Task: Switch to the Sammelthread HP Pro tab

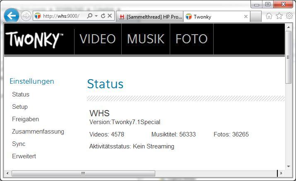Action: tap(150, 17)
